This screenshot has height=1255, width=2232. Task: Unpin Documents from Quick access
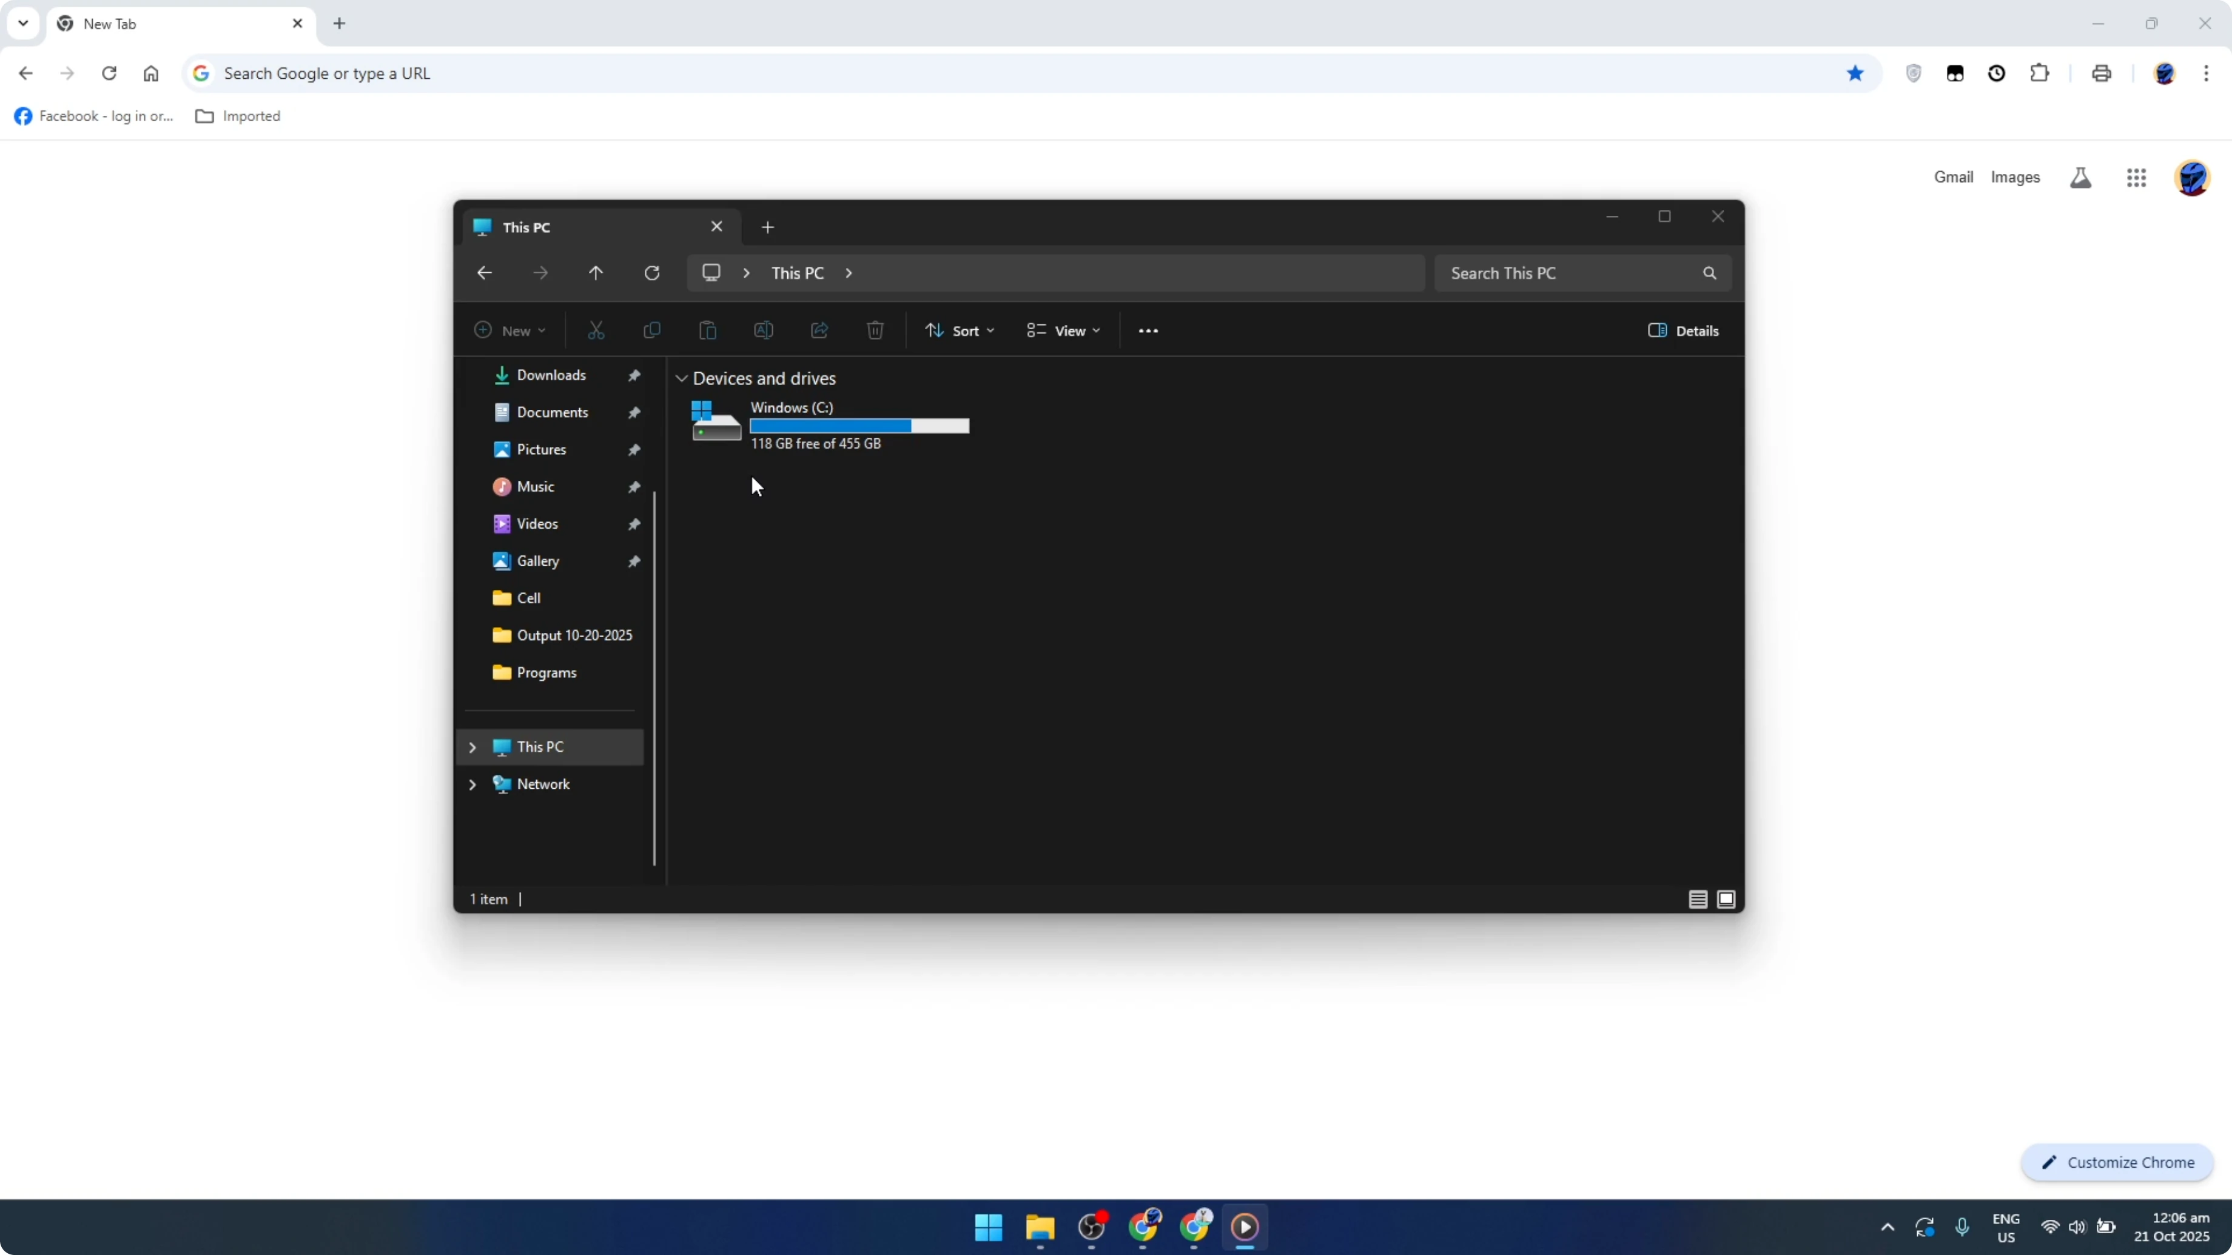(634, 412)
